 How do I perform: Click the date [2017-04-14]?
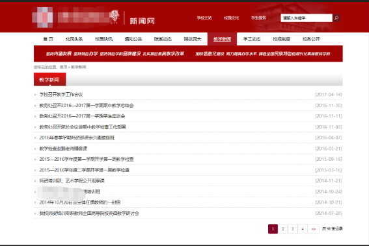point(329,94)
